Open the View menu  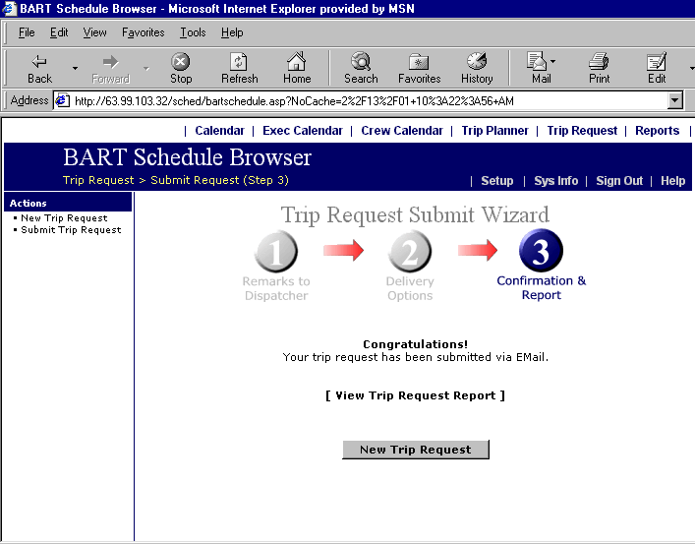click(x=94, y=32)
